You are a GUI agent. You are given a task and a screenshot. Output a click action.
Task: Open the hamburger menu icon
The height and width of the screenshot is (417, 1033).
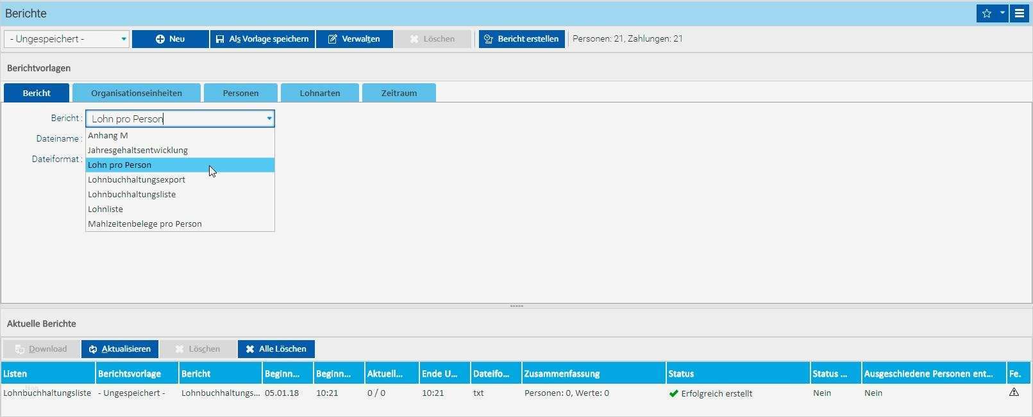point(1020,13)
